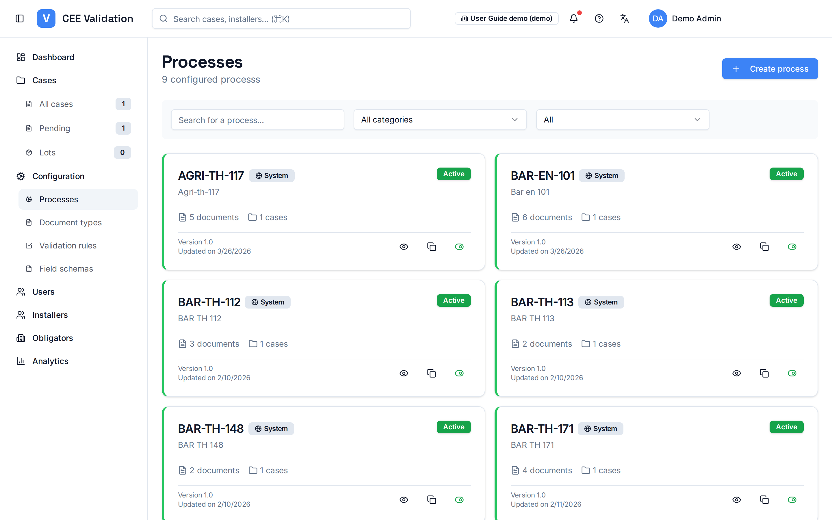Click the blue V app logo

coord(46,18)
